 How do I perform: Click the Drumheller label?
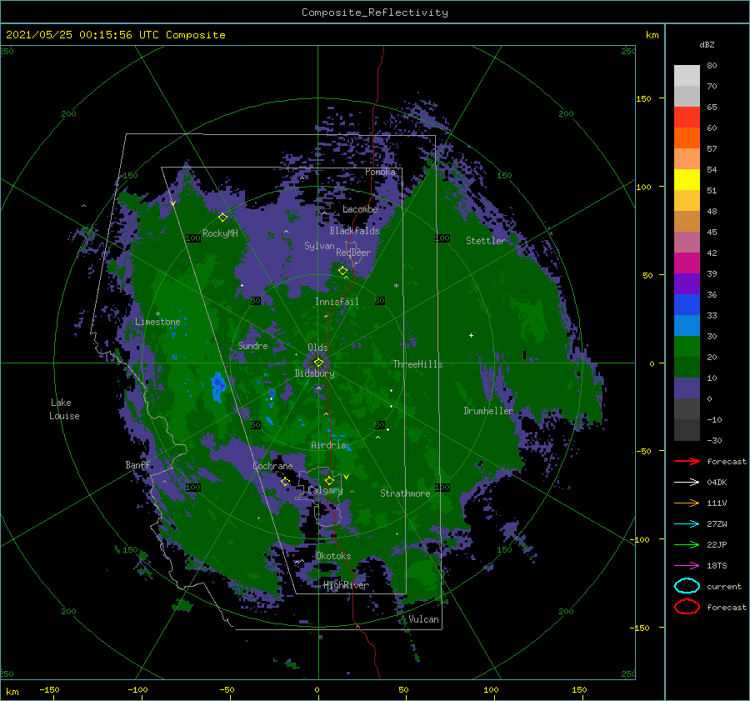click(x=488, y=411)
